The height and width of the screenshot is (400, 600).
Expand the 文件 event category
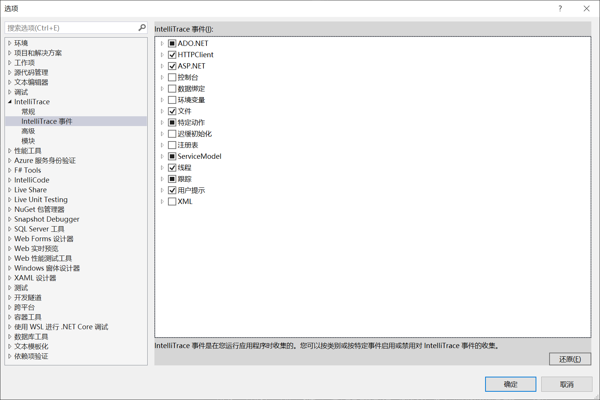coord(162,111)
